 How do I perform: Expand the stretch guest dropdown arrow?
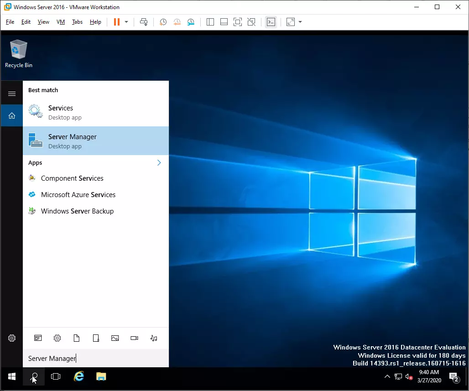point(300,22)
